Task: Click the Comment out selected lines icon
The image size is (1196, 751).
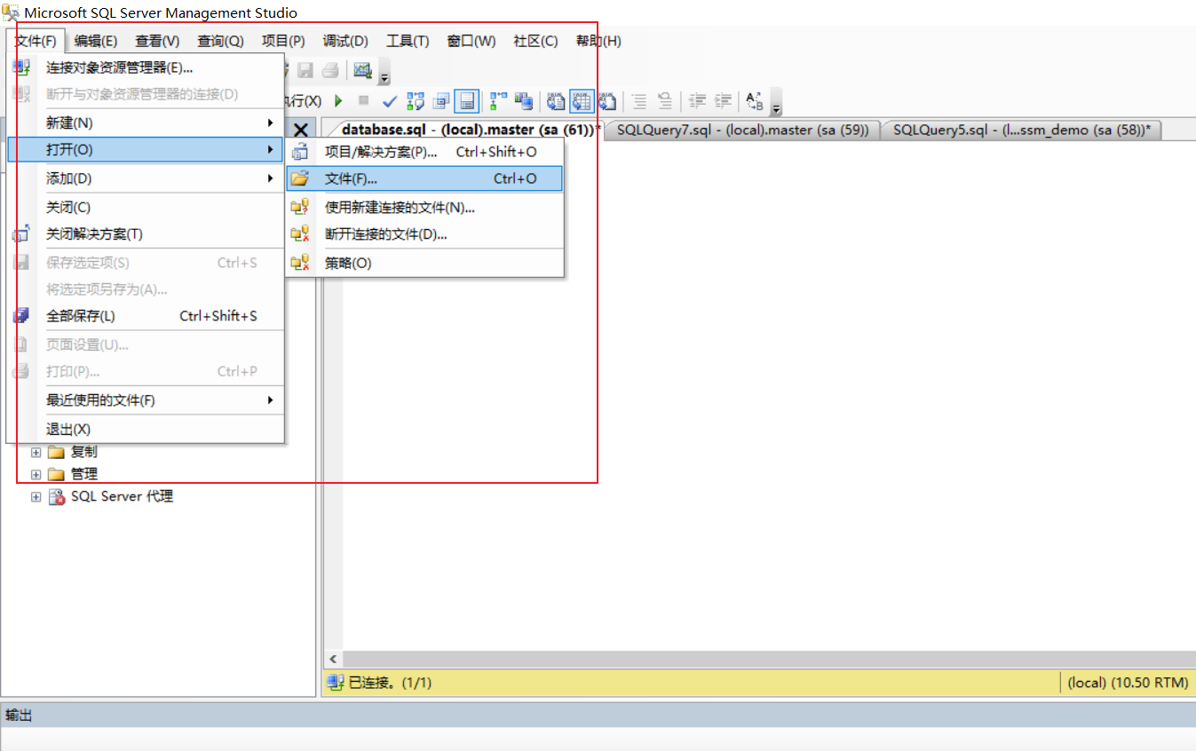Action: [639, 101]
